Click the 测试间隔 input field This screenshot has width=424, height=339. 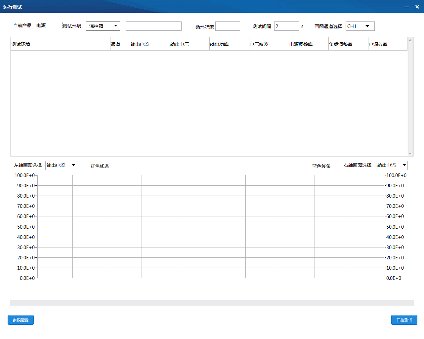(287, 26)
